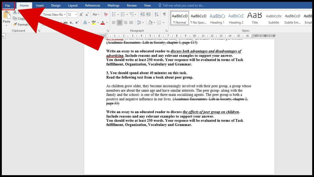This screenshot has width=314, height=177.
Task: Click the Increase Font Size icon
Action: click(81, 15)
